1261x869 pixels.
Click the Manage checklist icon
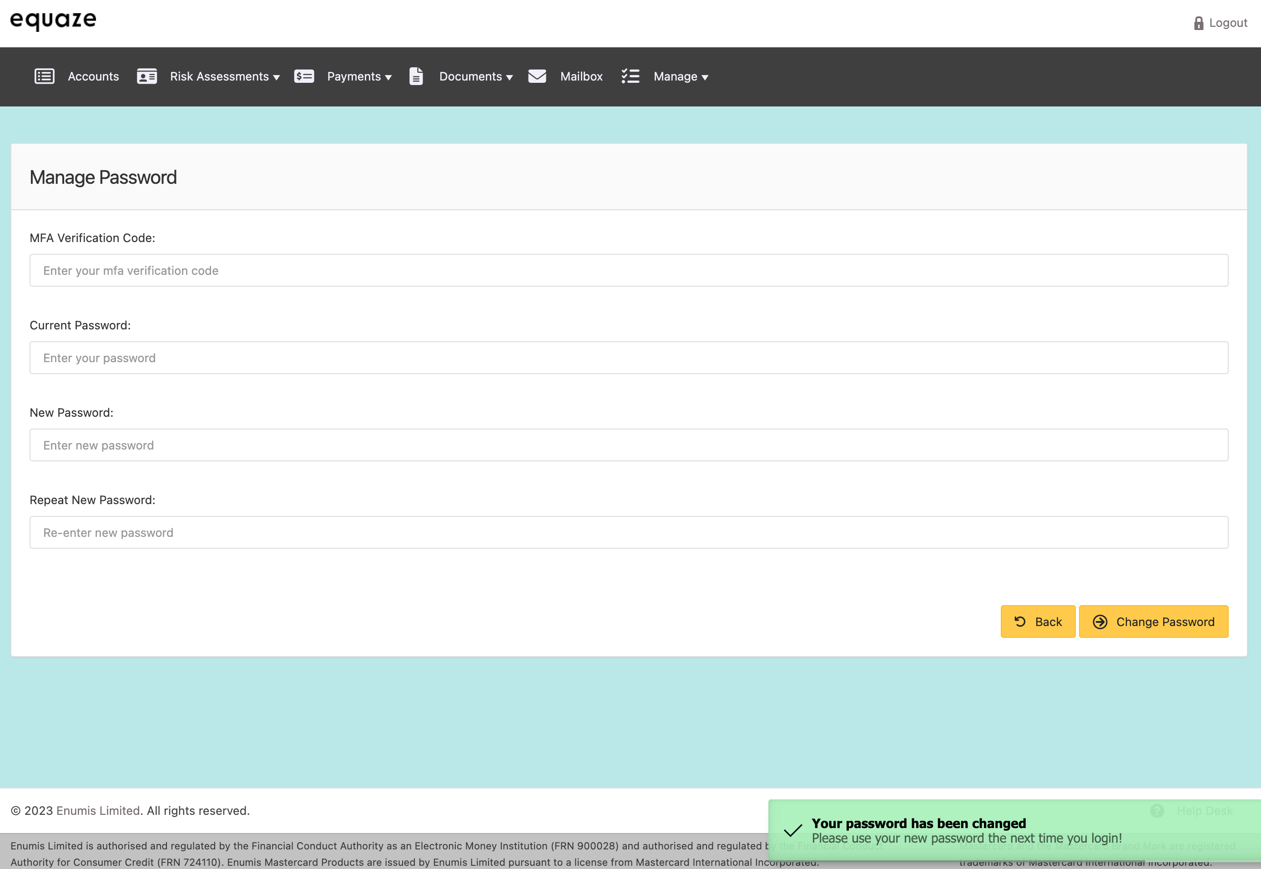point(630,76)
